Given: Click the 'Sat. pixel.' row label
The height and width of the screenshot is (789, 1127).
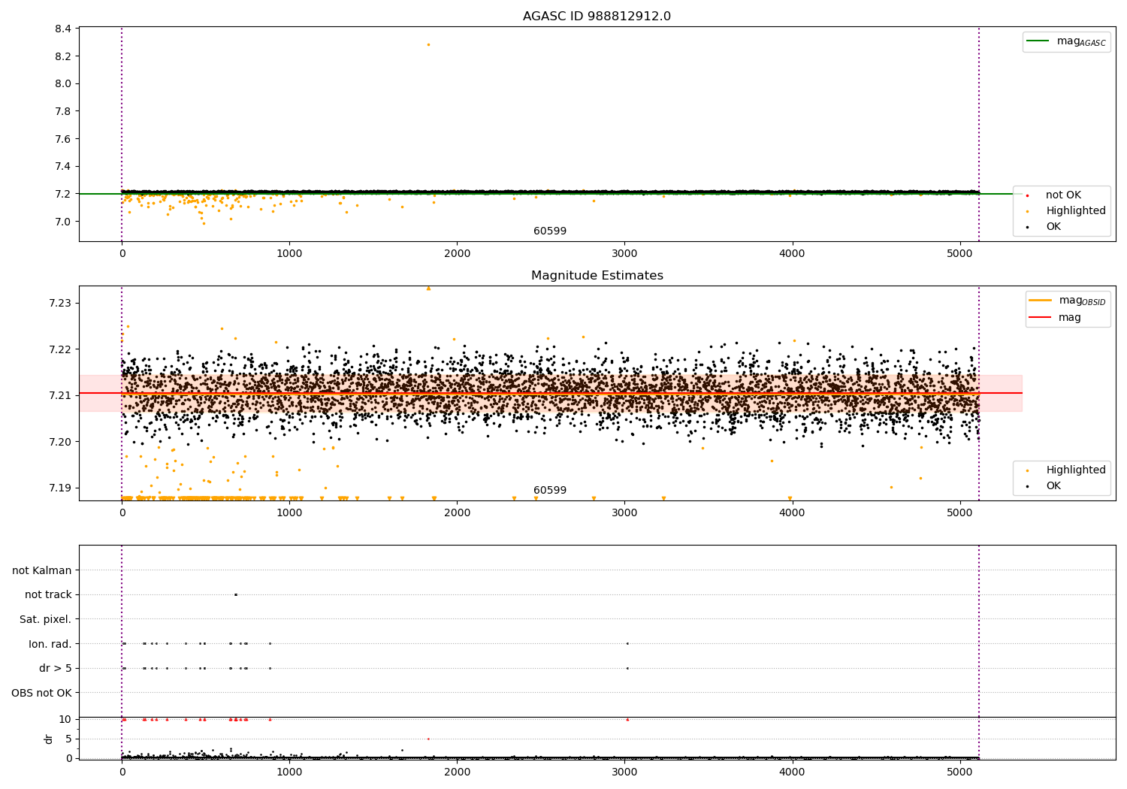Looking at the screenshot, I should [x=46, y=620].
